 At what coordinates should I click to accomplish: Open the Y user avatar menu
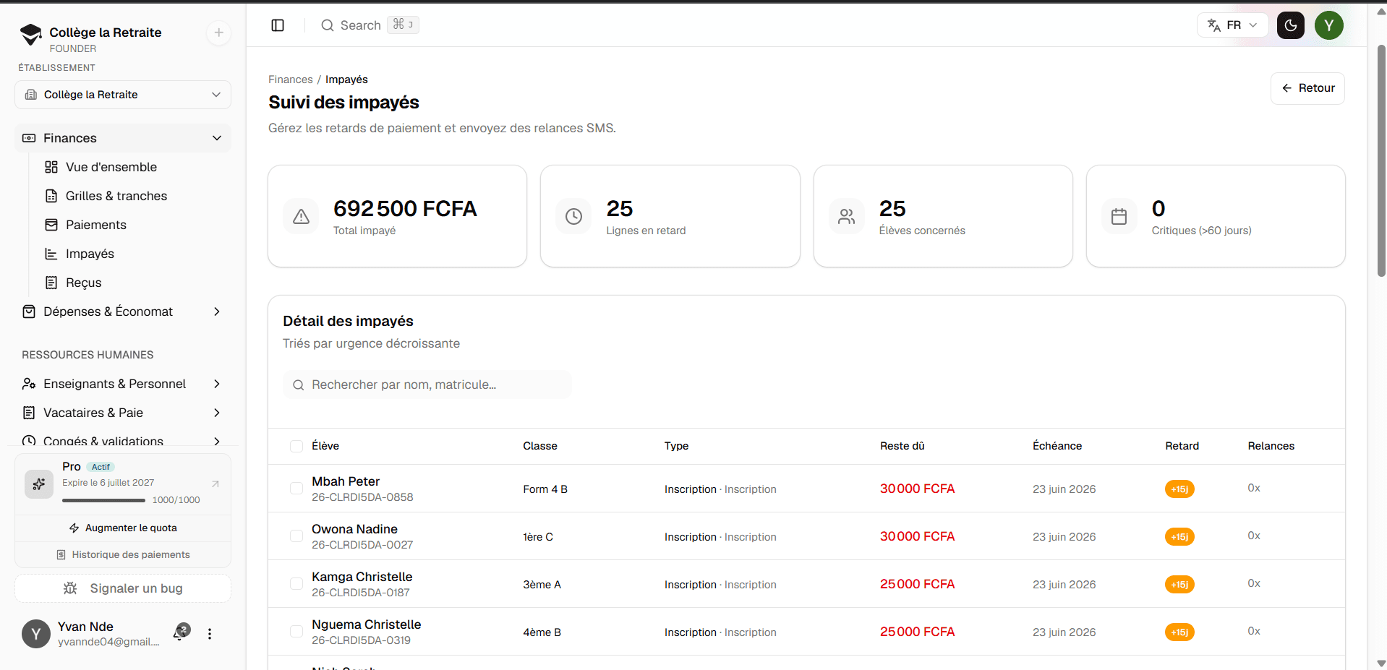click(x=1329, y=25)
